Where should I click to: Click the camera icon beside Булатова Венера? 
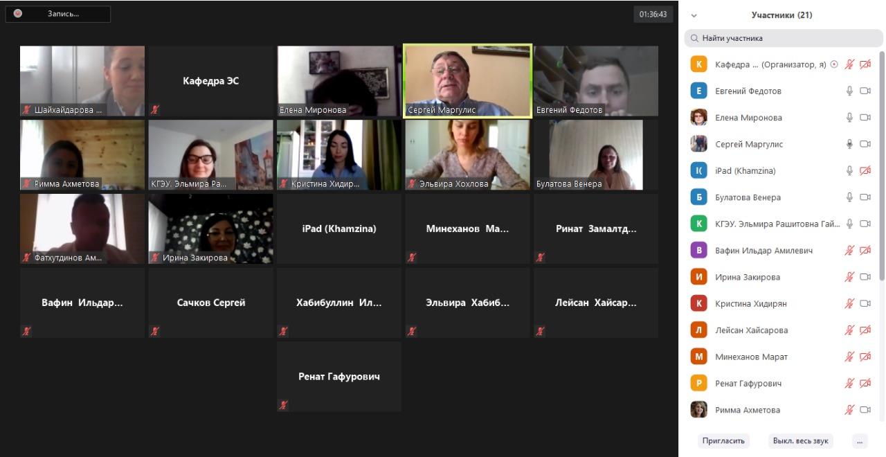click(865, 197)
